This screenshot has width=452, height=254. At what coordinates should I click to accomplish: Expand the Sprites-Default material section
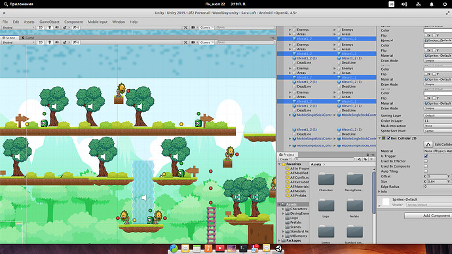click(379, 206)
